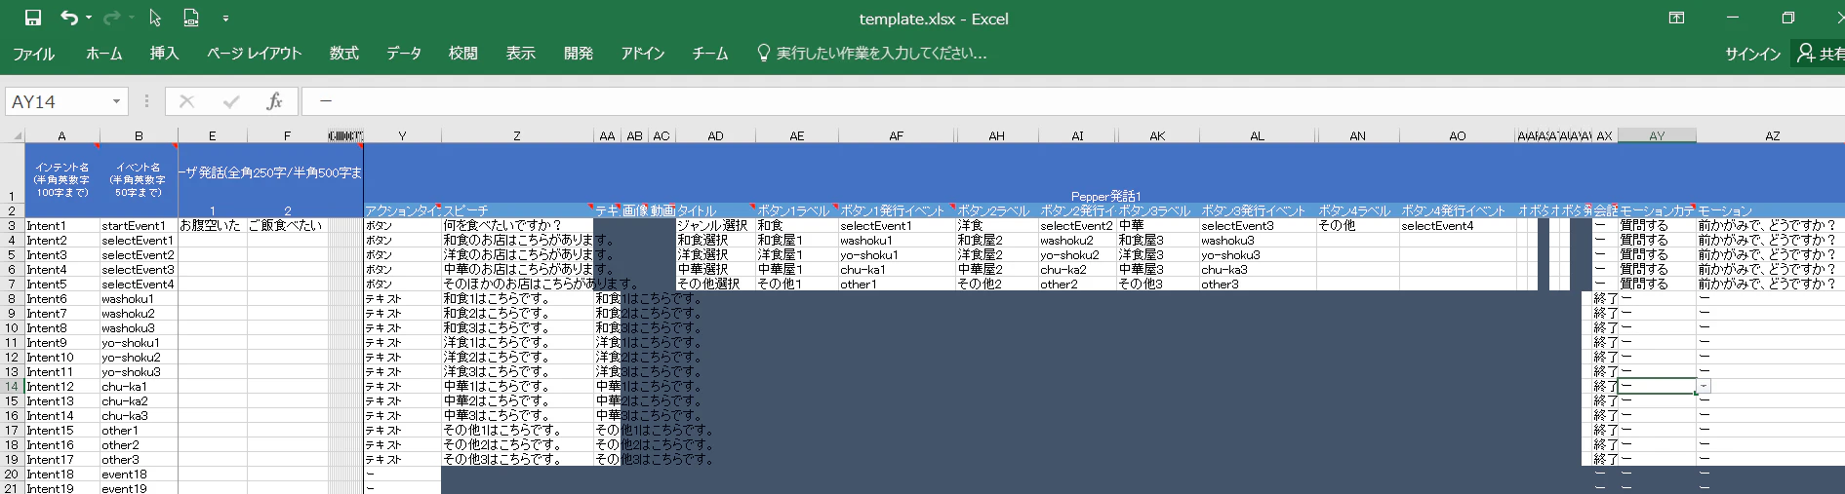Click the Select All corner triangle

13,135
